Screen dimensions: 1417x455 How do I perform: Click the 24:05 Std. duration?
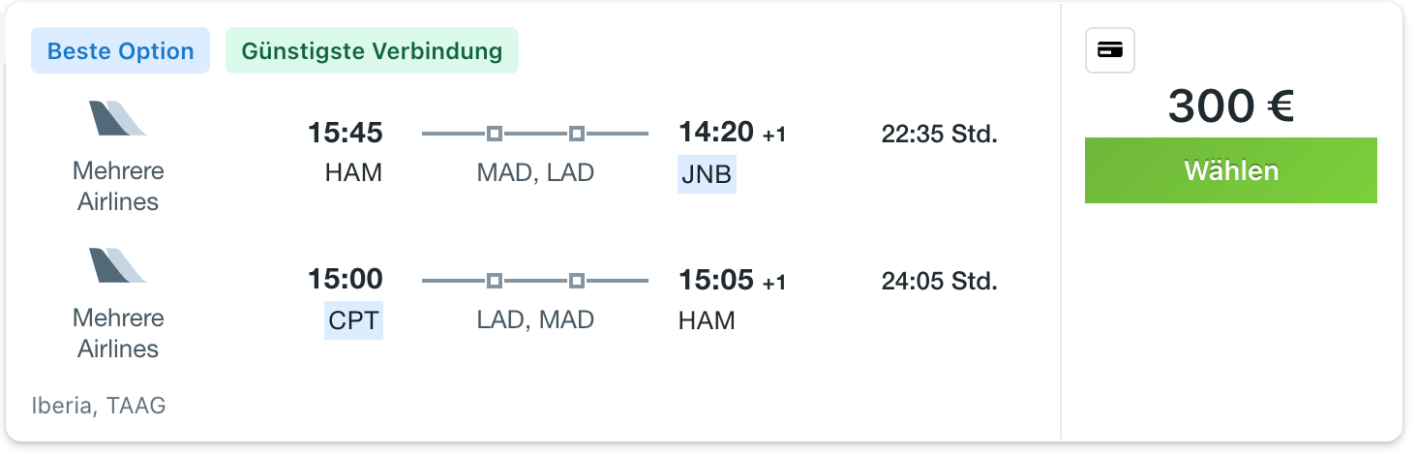(x=939, y=281)
